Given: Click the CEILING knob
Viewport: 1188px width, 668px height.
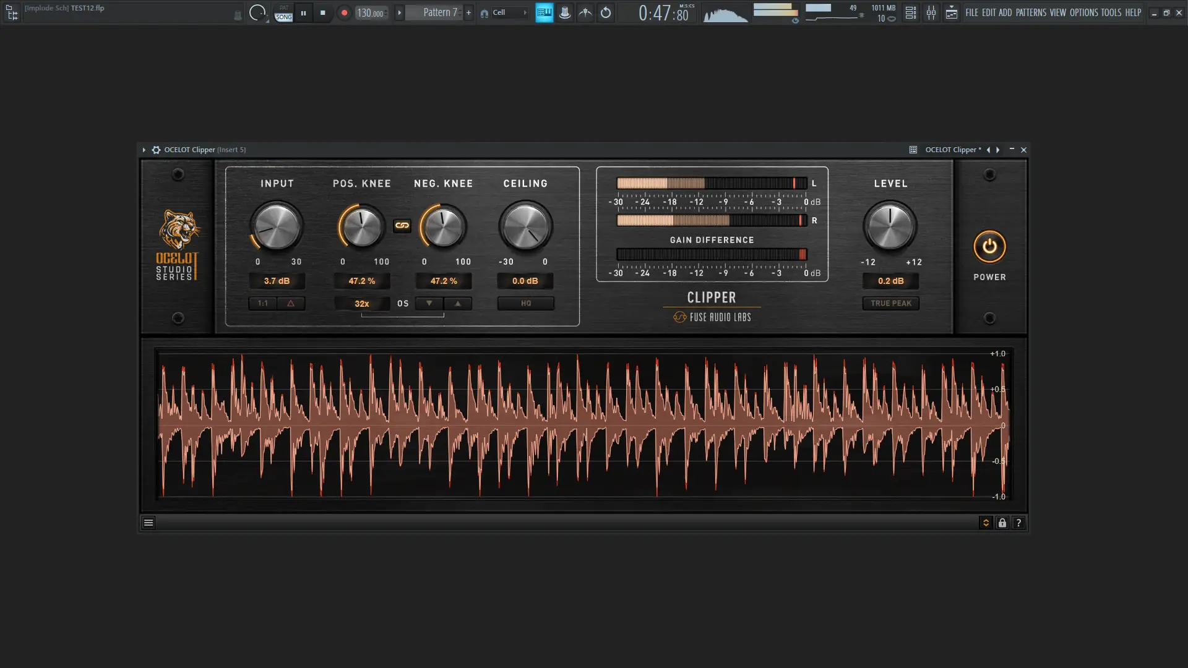Looking at the screenshot, I should tap(525, 226).
